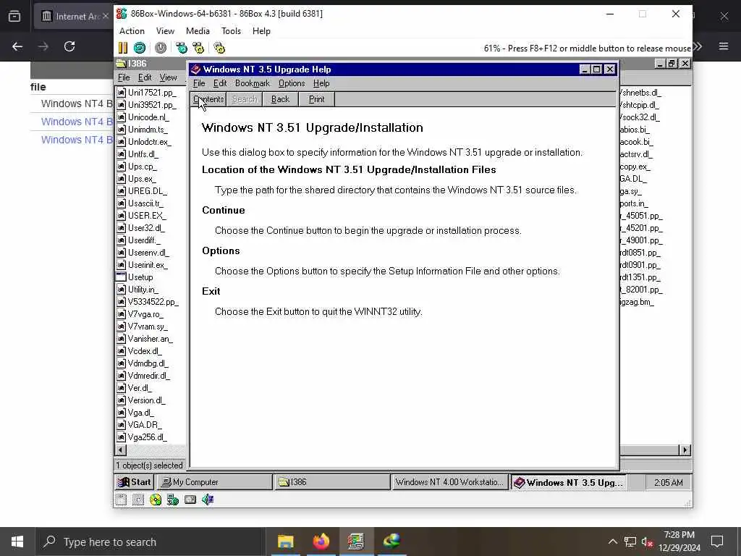741x556 pixels.
Task: Select the Usetup file icon
Action: click(121, 277)
